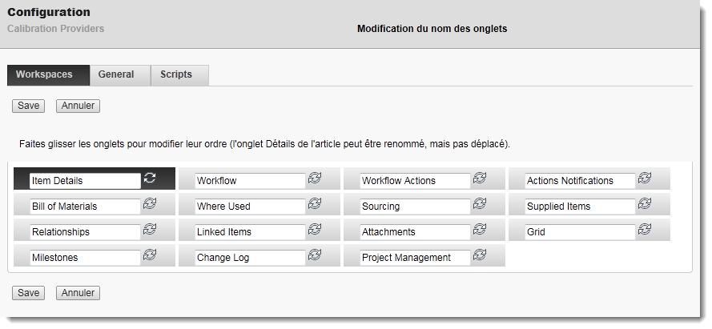Viewport: 712px width, 329px height.
Task: Click refresh icon next to Bill of Materials
Action: click(x=150, y=204)
